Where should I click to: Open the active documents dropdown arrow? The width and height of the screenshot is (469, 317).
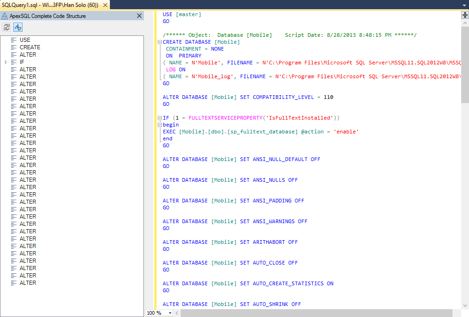coord(464,5)
